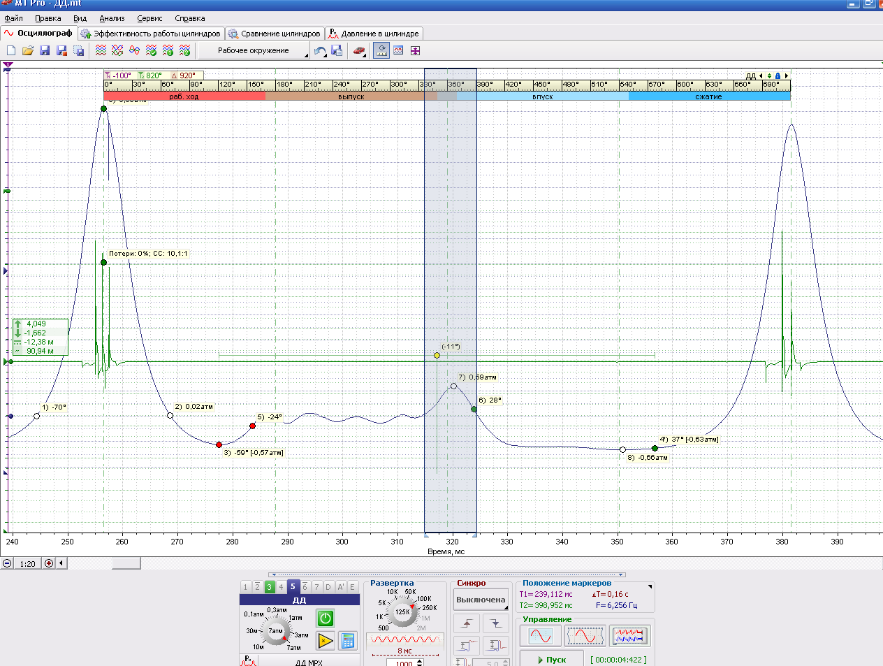Click the zoom out minus button near 1:20
The height and width of the screenshot is (666, 883).
pyautogui.click(x=7, y=563)
